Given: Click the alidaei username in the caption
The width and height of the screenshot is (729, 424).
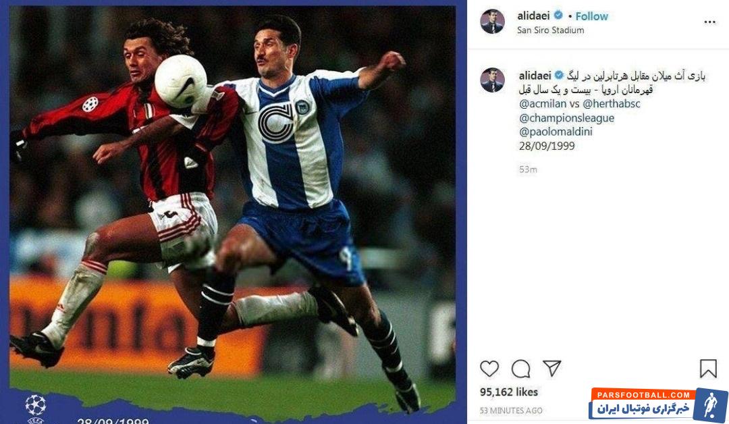Looking at the screenshot, I should 535,76.
